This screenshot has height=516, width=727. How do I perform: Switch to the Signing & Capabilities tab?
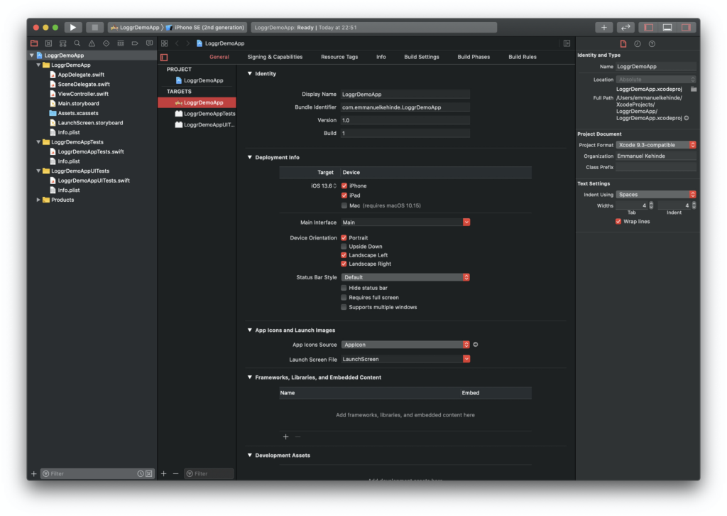tap(275, 57)
